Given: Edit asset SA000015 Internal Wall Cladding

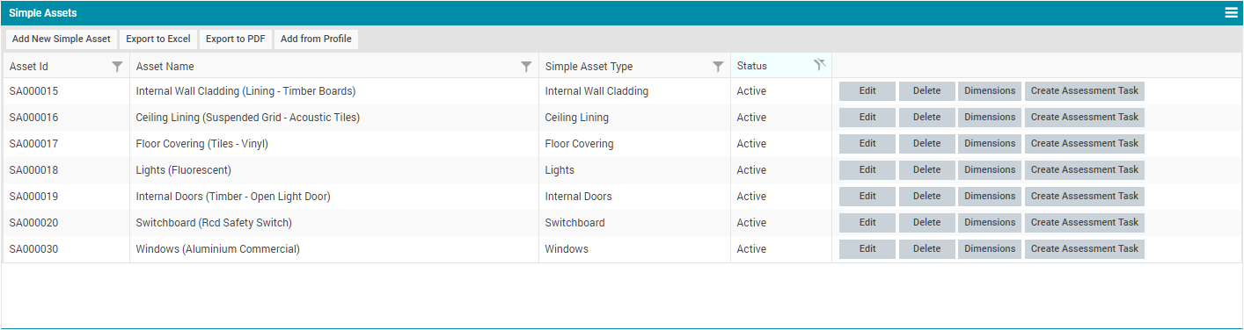Looking at the screenshot, I should (867, 91).
